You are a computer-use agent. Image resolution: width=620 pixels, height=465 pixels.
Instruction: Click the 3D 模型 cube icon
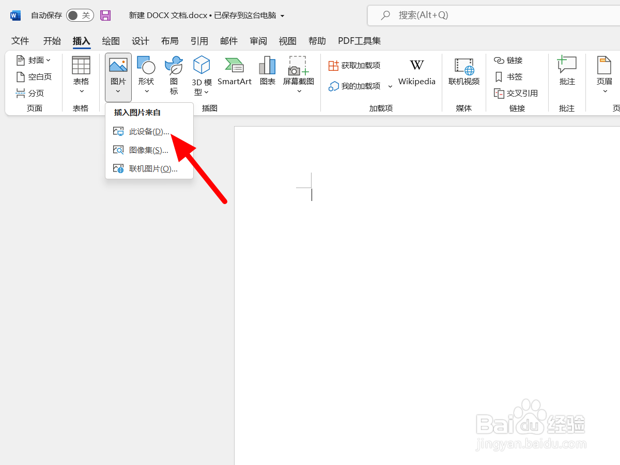point(202,66)
